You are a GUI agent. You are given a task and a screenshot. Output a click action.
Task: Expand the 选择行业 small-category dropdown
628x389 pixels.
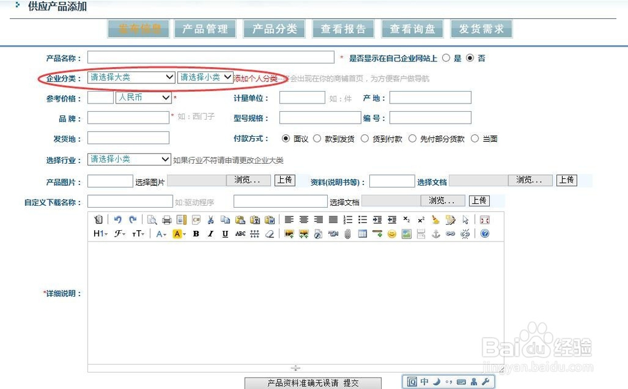[129, 159]
